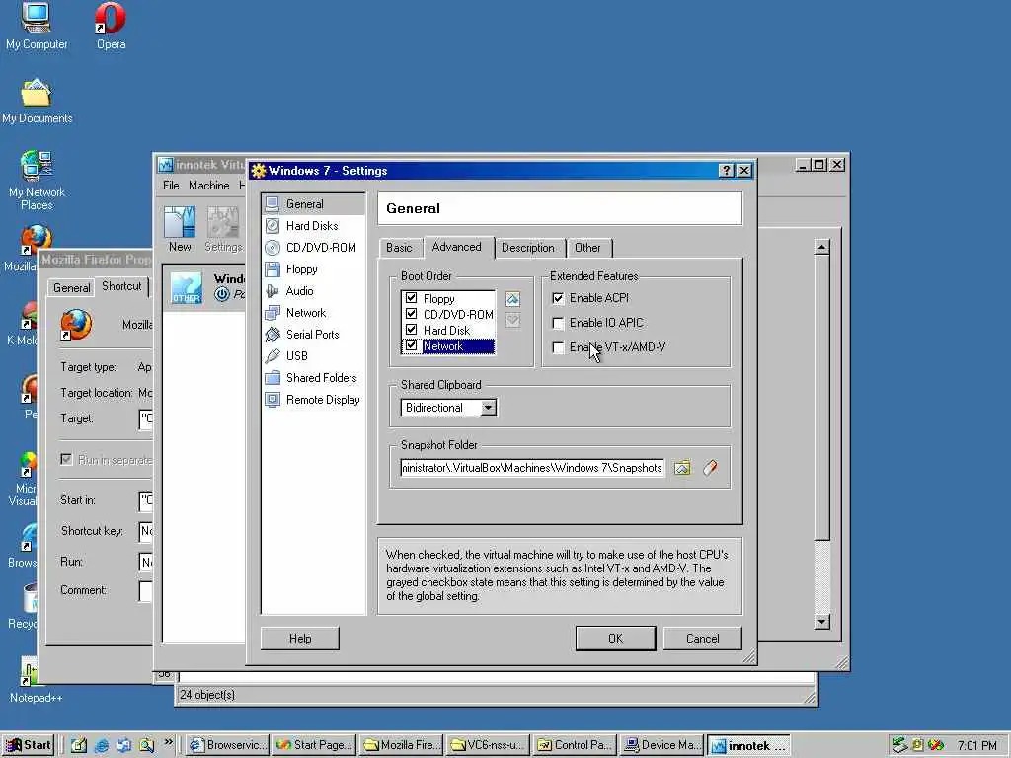Switch to Device Manager taskbar button

(x=662, y=745)
